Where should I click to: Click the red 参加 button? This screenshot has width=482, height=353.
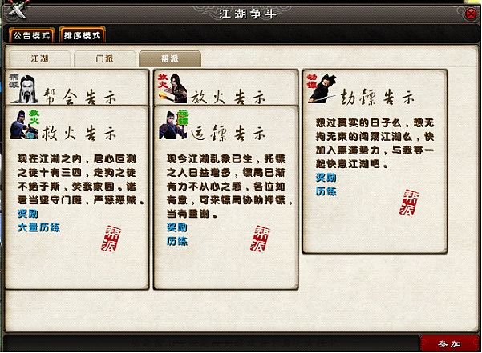[449, 344]
